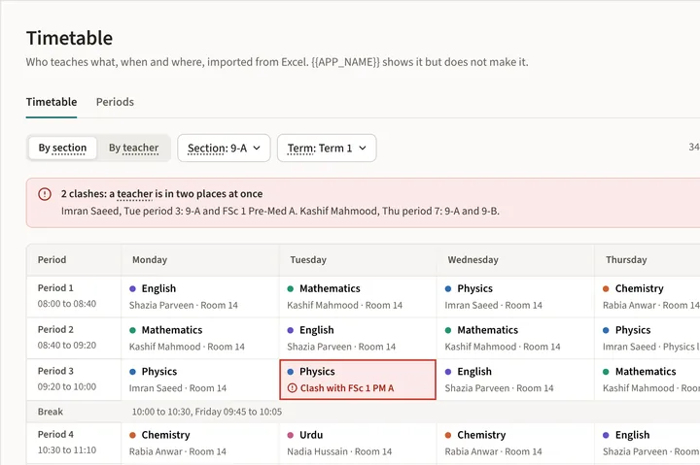Click 'Shazia Parveen · Room 14' under Monday English
The height and width of the screenshot is (465, 700).
184,306
